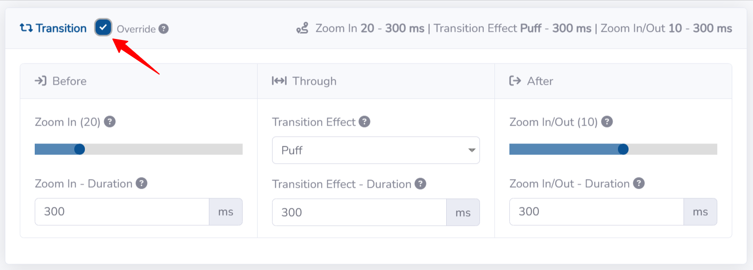Click the Override help question icon
The width and height of the screenshot is (753, 270).
164,29
